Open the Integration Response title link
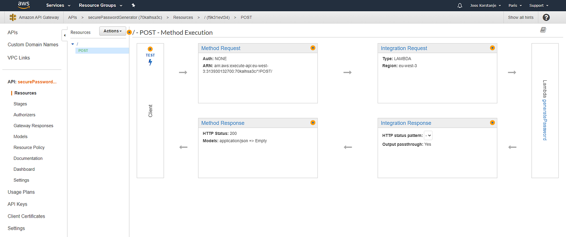Image resolution: width=566 pixels, height=237 pixels. [x=406, y=123]
